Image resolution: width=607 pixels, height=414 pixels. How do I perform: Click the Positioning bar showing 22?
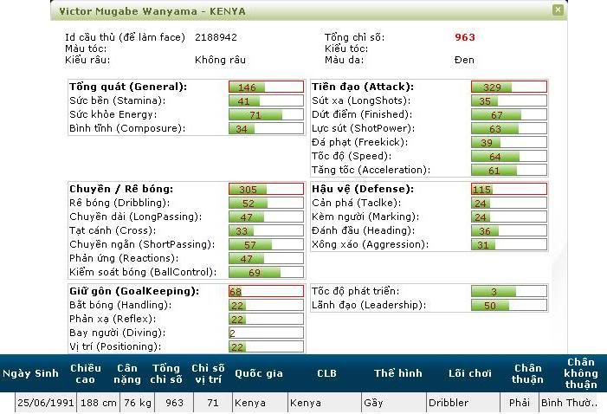266,346
